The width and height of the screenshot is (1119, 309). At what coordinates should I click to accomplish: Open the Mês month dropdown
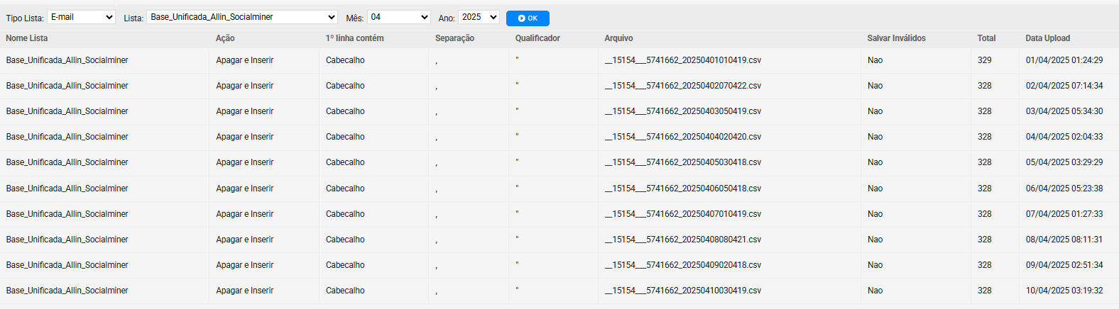(399, 17)
